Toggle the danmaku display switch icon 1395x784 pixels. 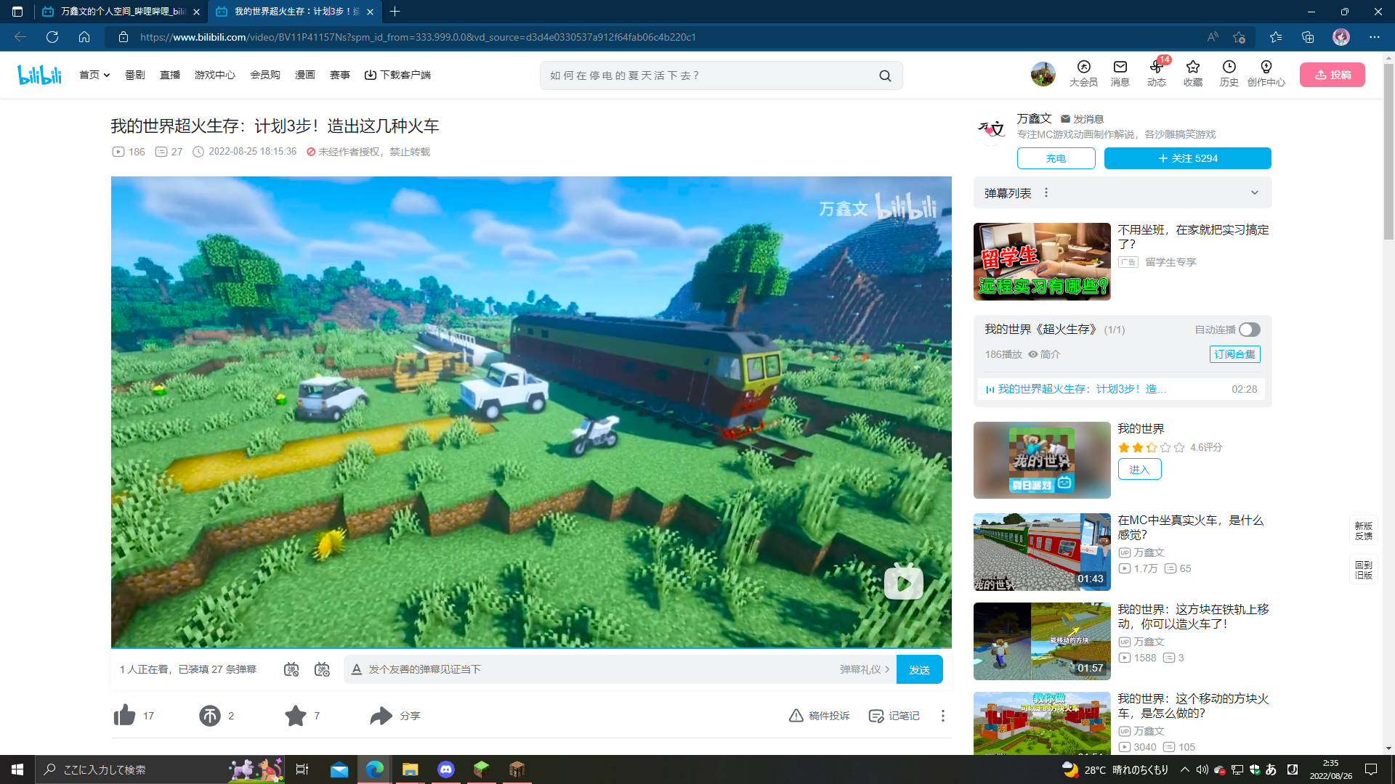click(x=291, y=669)
